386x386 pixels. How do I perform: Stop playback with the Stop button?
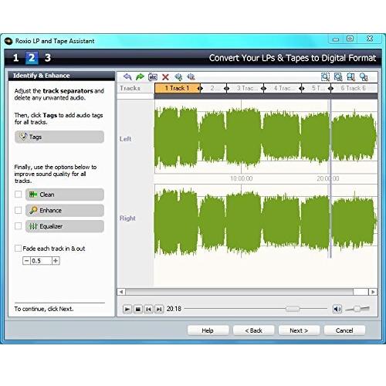[x=138, y=309]
